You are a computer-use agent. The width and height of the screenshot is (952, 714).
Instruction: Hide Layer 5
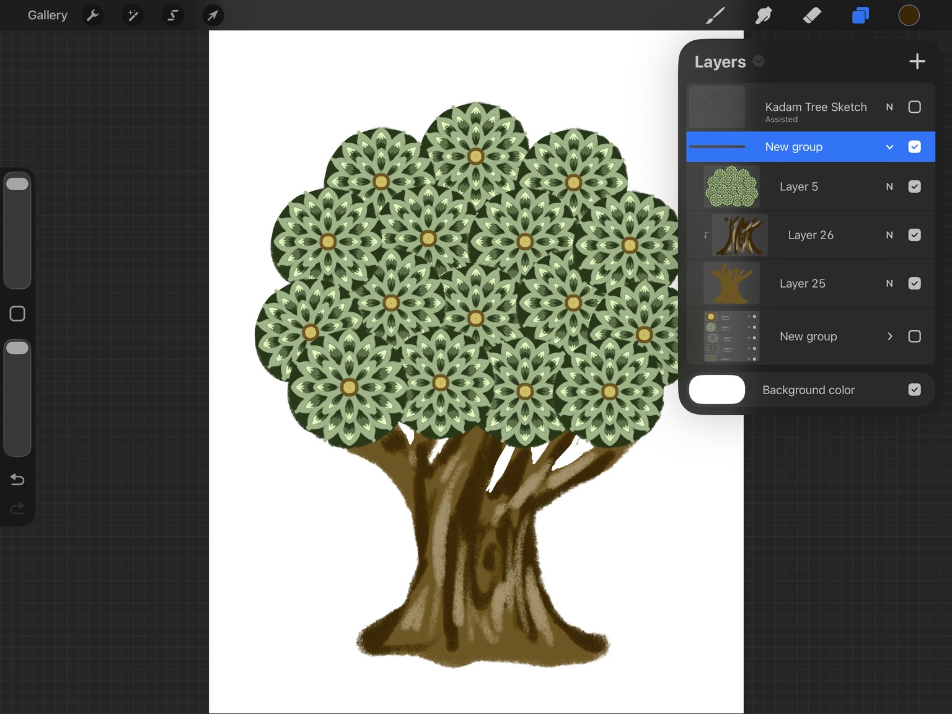tap(914, 187)
